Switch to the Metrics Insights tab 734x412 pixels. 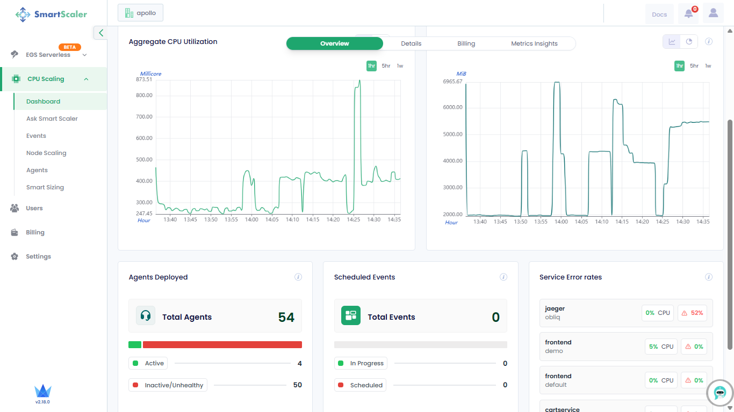(534, 43)
